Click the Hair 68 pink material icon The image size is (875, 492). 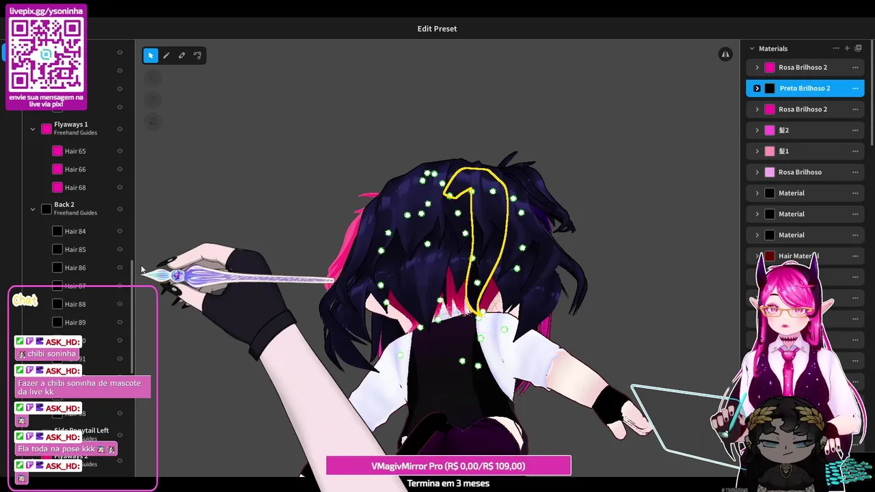click(57, 187)
